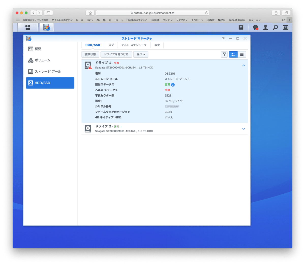Open the NDNW bookmark
This screenshot has height=265, width=305.
pos(210,20)
